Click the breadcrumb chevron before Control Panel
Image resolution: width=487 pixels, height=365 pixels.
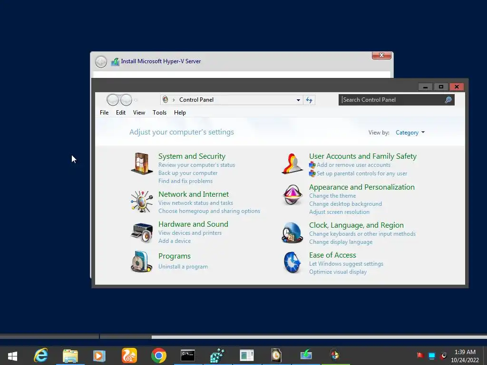(x=174, y=100)
